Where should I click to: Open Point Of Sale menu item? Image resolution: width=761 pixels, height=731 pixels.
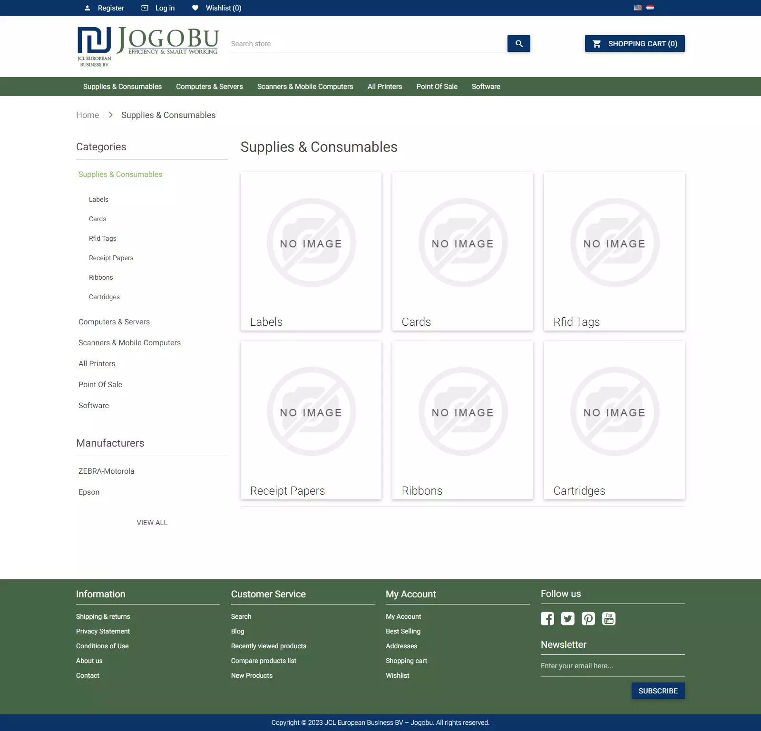pyautogui.click(x=437, y=87)
